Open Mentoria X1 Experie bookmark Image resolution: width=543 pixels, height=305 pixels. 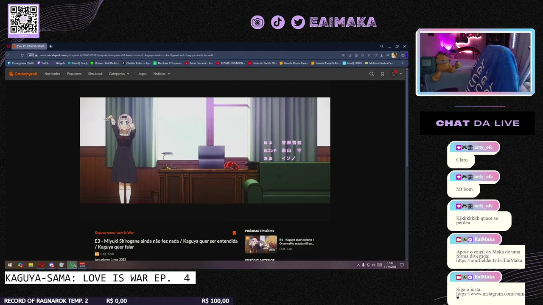[168, 63]
